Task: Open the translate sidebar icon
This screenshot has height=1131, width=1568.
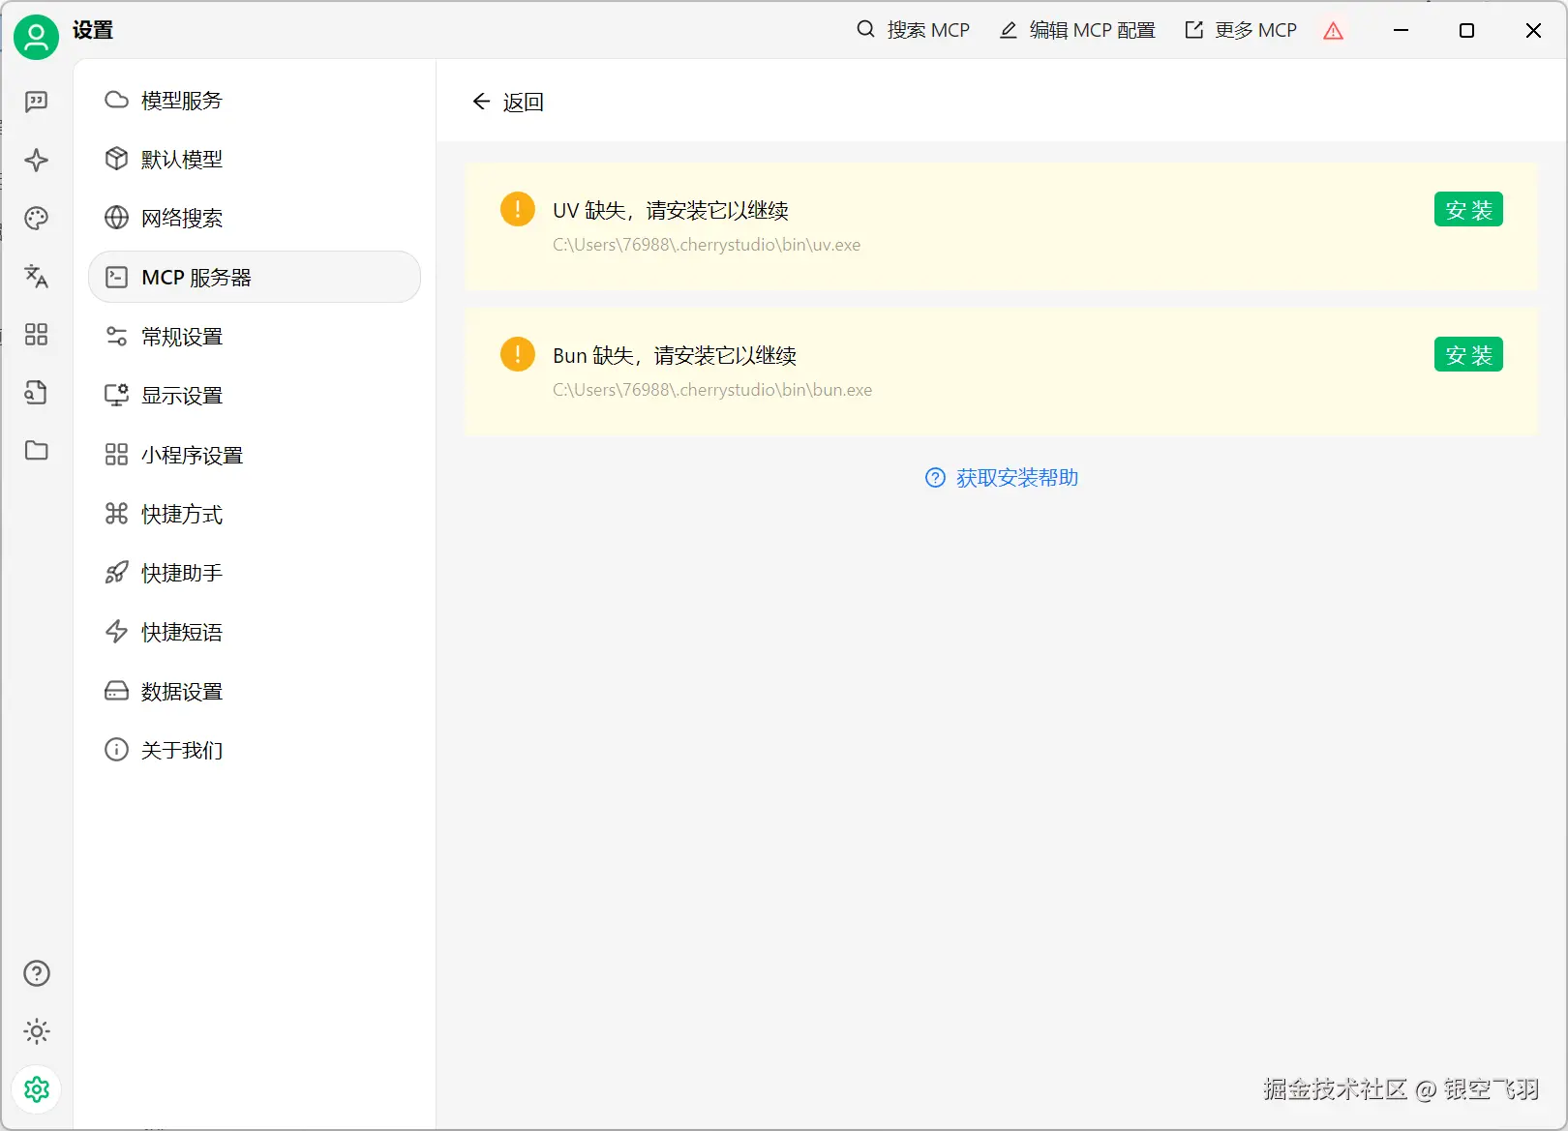Action: point(36,276)
